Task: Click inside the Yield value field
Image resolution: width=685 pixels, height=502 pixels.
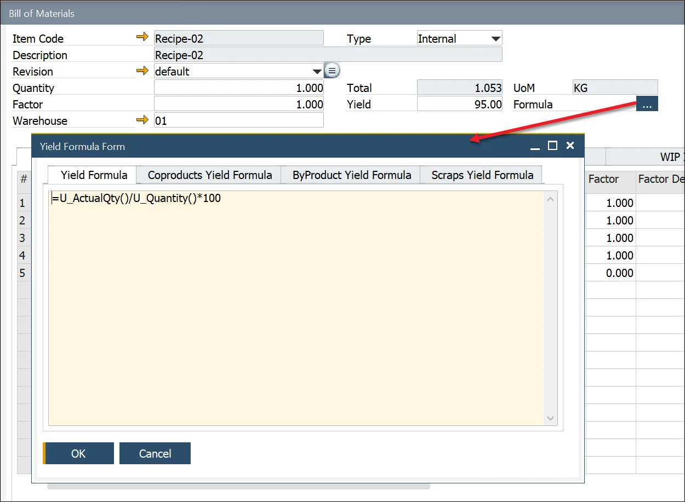Action: [459, 104]
